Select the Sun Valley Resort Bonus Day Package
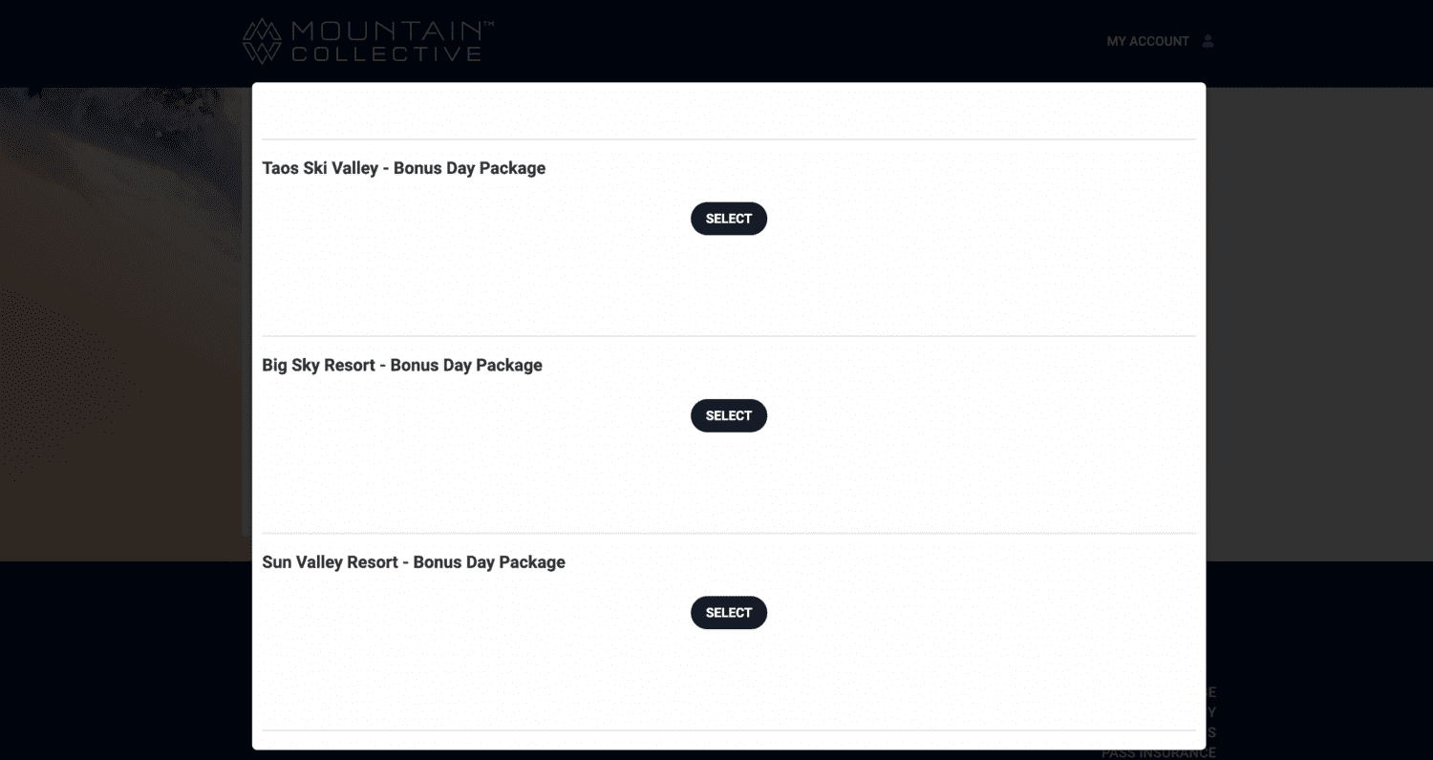 click(728, 612)
